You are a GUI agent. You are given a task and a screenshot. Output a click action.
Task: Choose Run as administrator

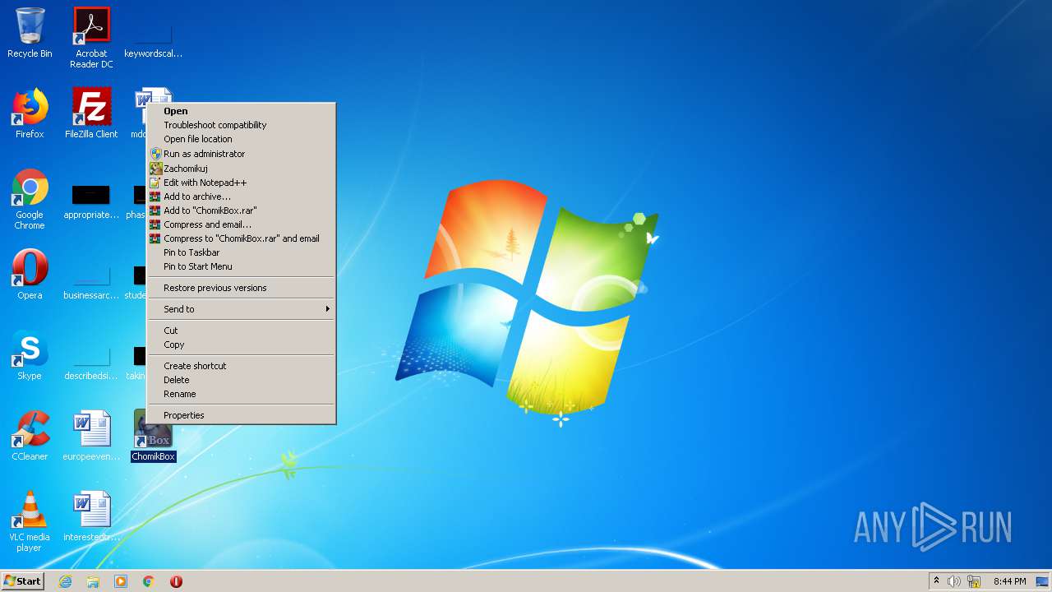[x=241, y=154]
